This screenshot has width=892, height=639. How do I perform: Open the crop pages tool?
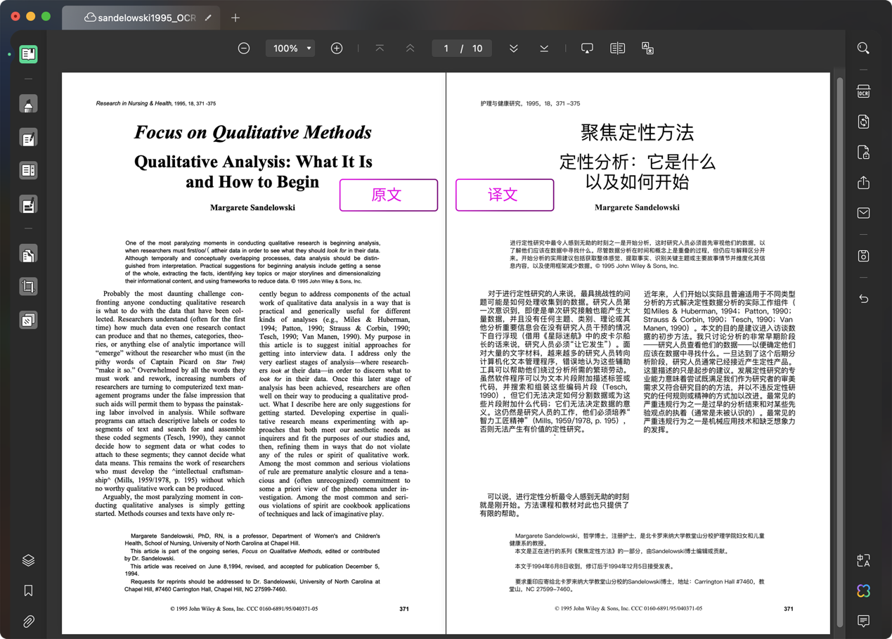pyautogui.click(x=28, y=287)
